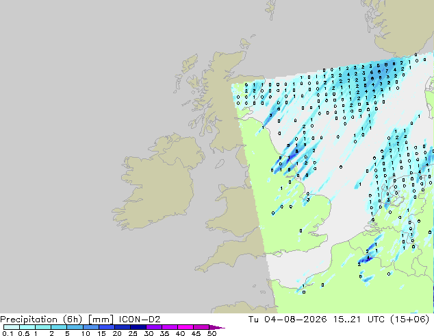Select the 15–20 mm legend color swatch

tap(106, 327)
